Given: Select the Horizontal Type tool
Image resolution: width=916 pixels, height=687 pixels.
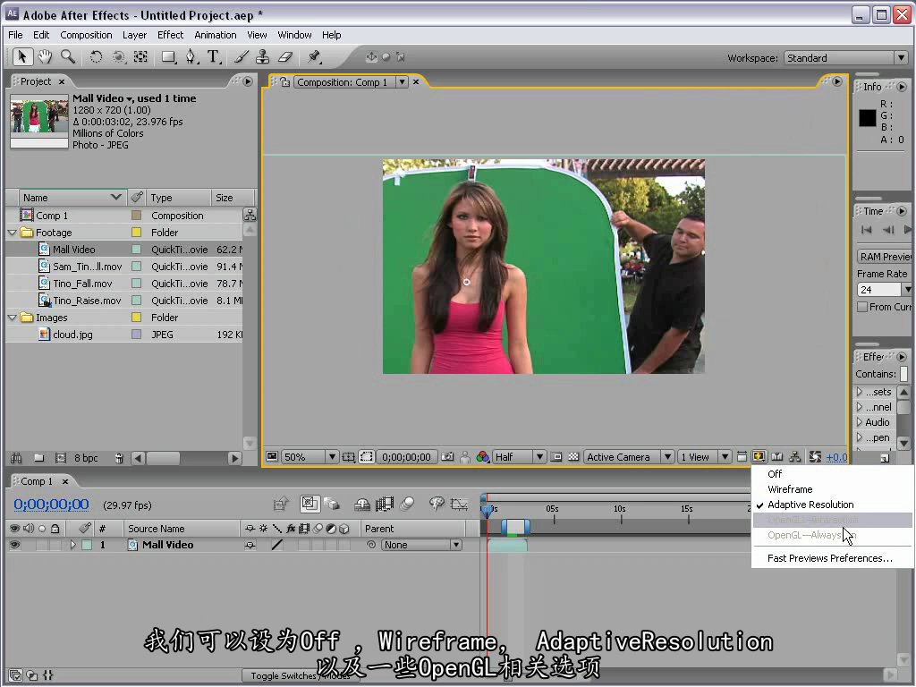Looking at the screenshot, I should [214, 57].
